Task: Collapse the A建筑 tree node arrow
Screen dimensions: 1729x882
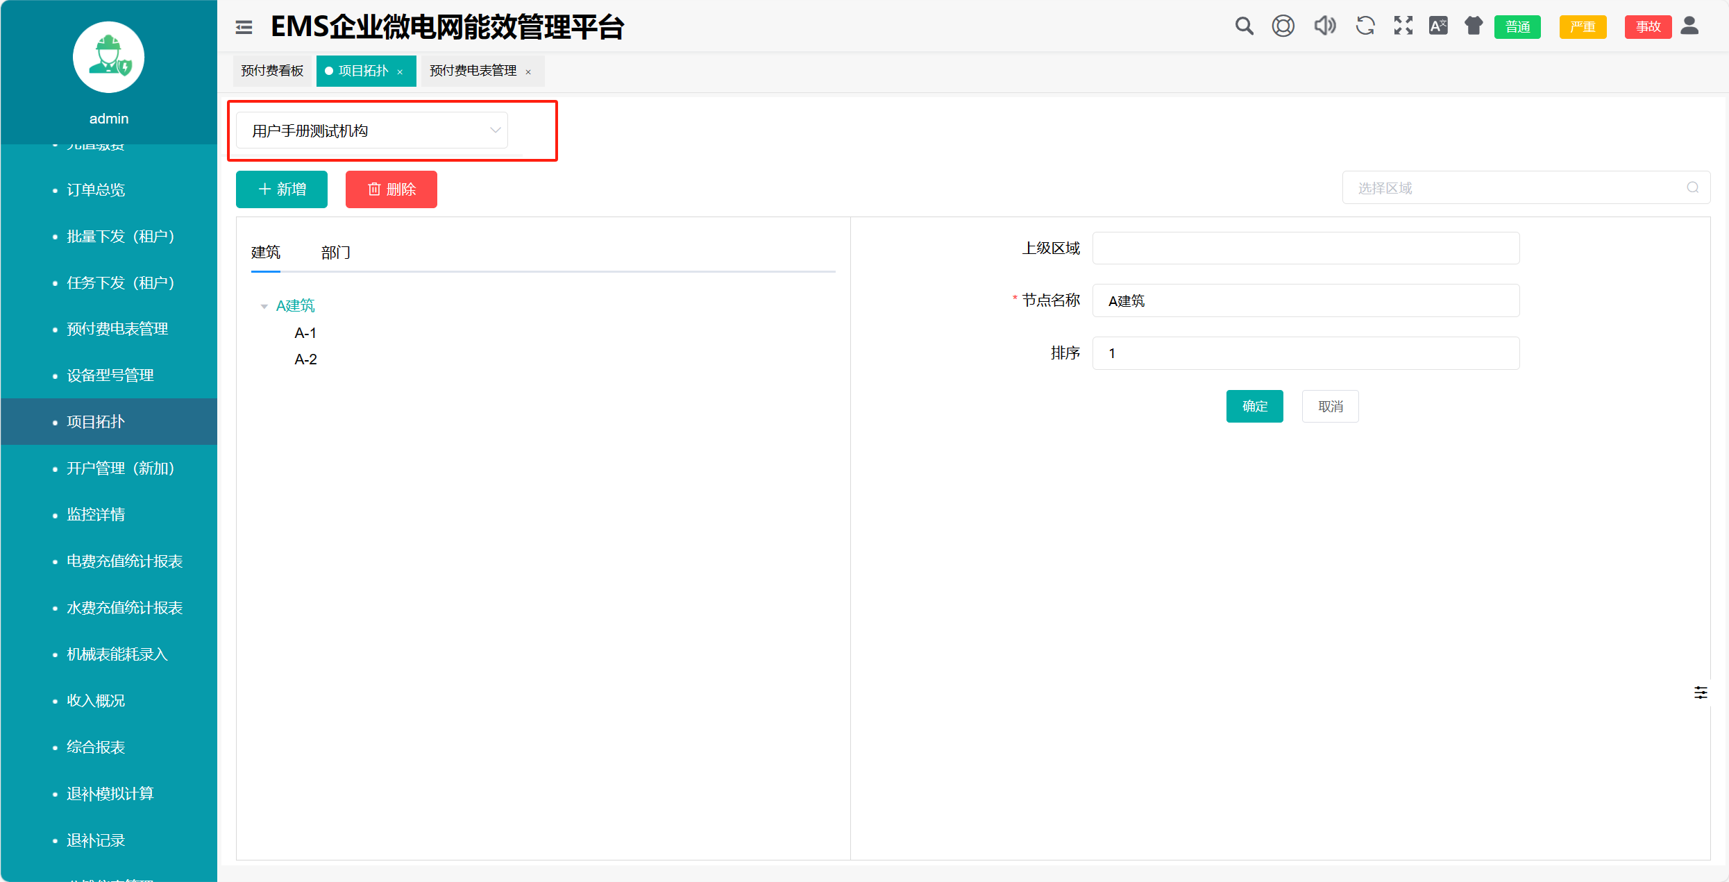Action: tap(264, 306)
